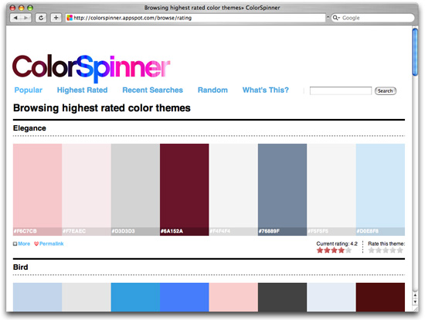425x320 pixels.
Task: Rate Elegance theme three stars
Action: [x=386, y=250]
